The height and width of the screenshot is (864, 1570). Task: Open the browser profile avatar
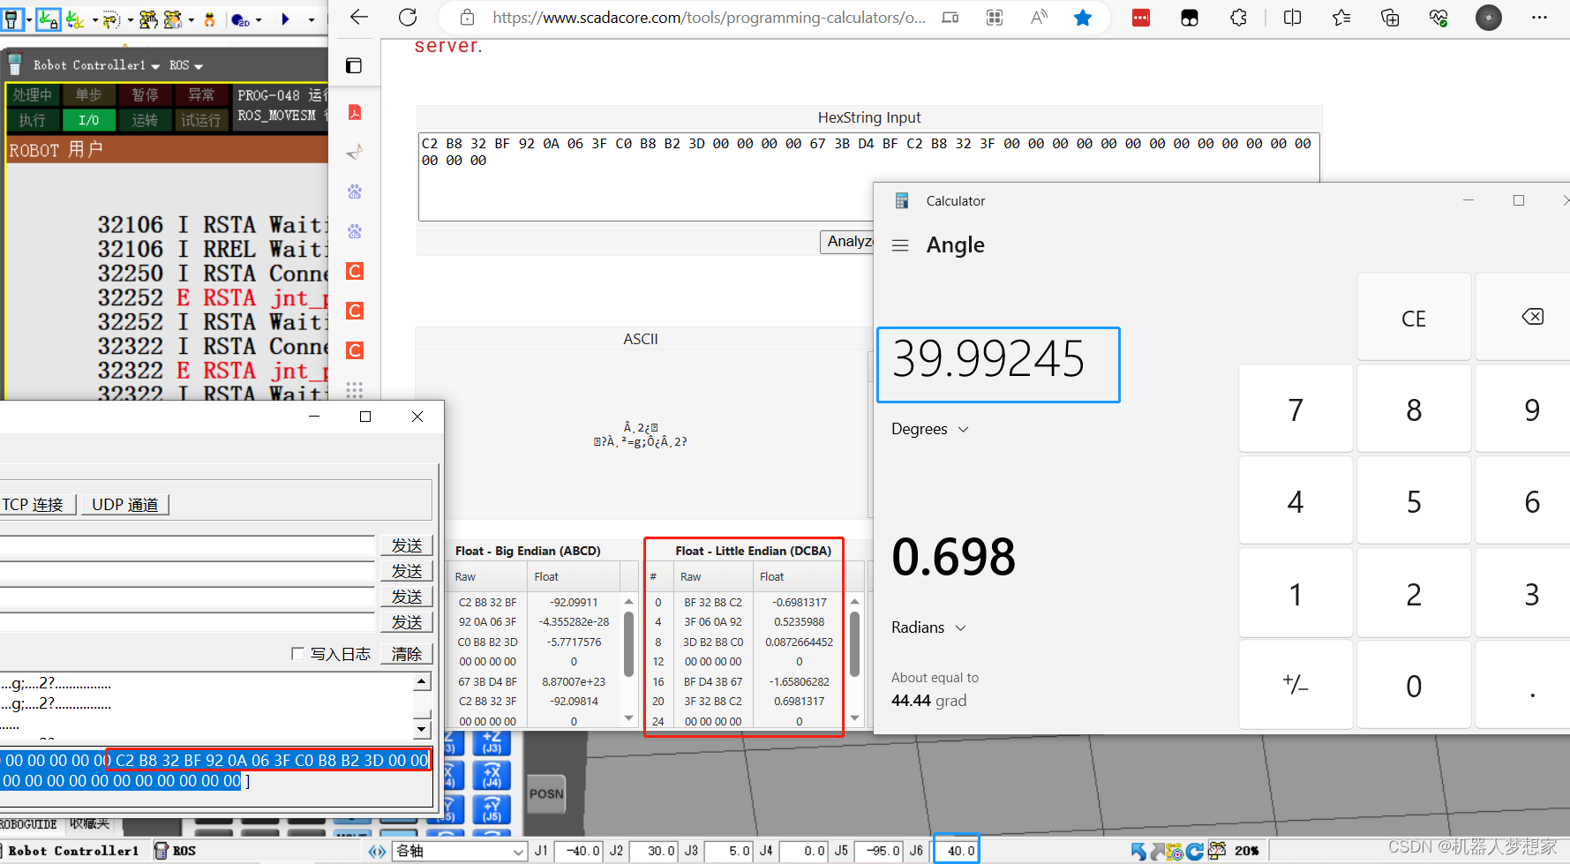(1489, 18)
